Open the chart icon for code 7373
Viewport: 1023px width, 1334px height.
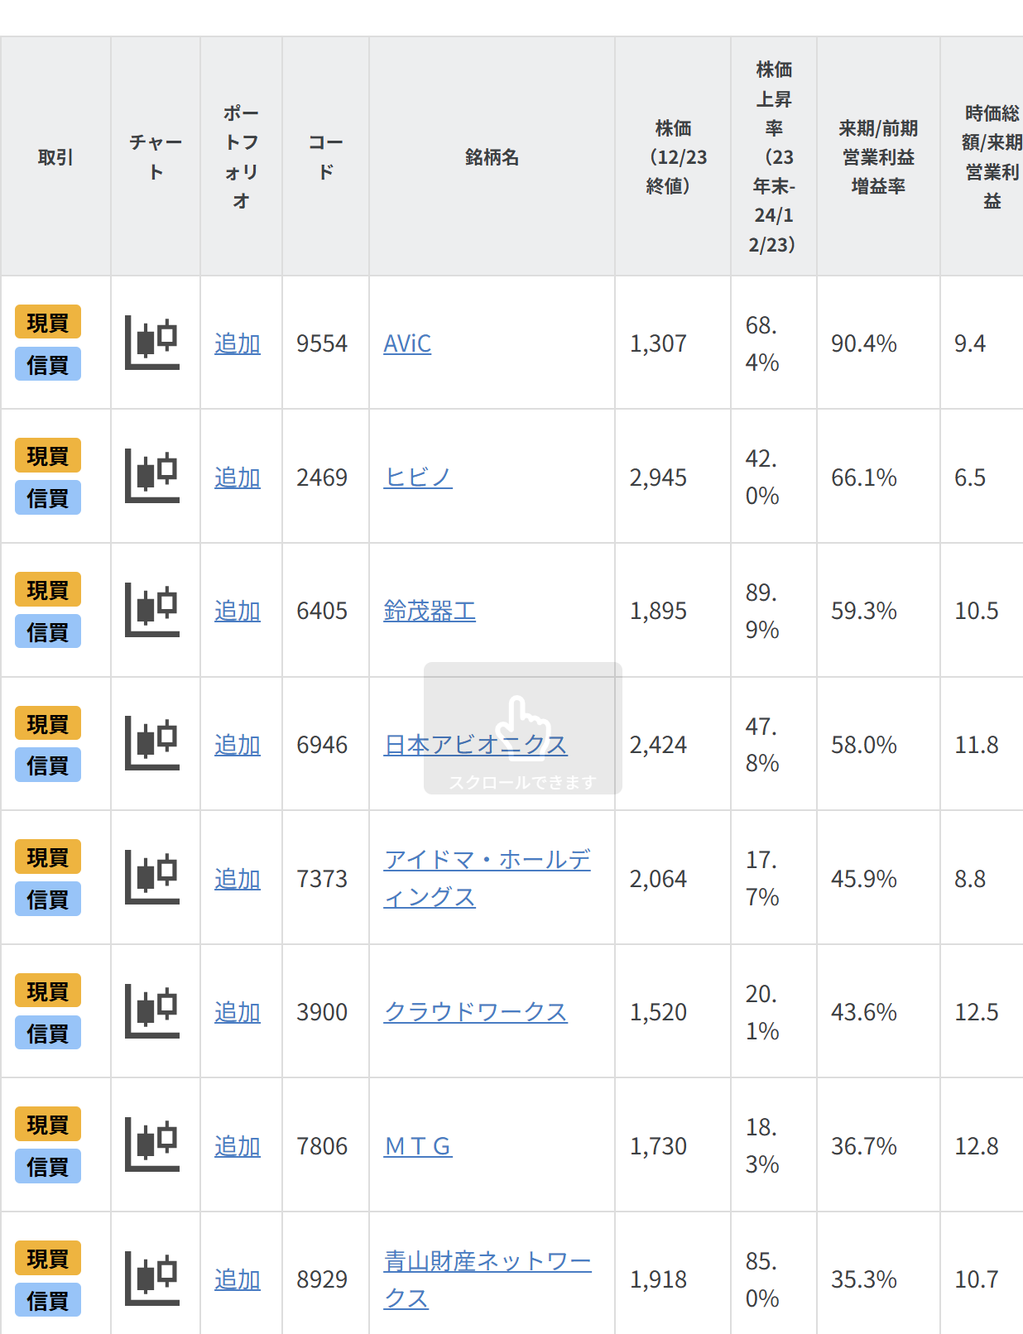point(152,878)
